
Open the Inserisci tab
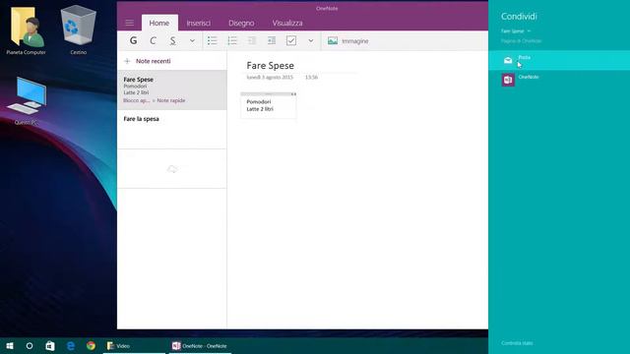[199, 23]
